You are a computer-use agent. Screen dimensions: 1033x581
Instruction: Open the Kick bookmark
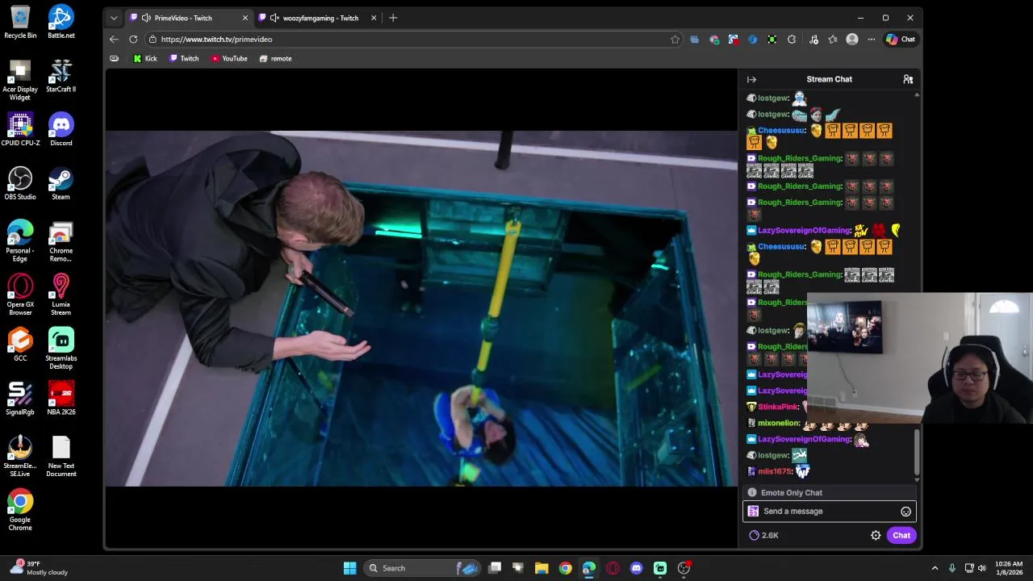145,58
